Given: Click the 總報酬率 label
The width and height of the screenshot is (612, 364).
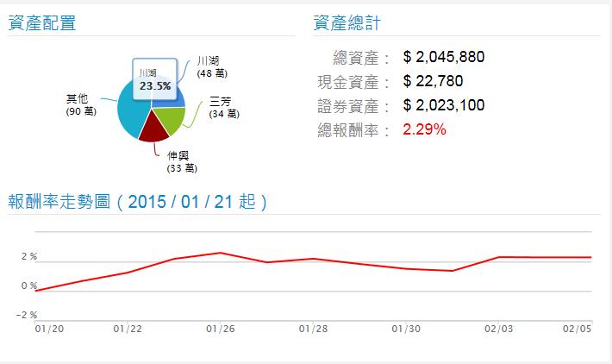Looking at the screenshot, I should (353, 130).
